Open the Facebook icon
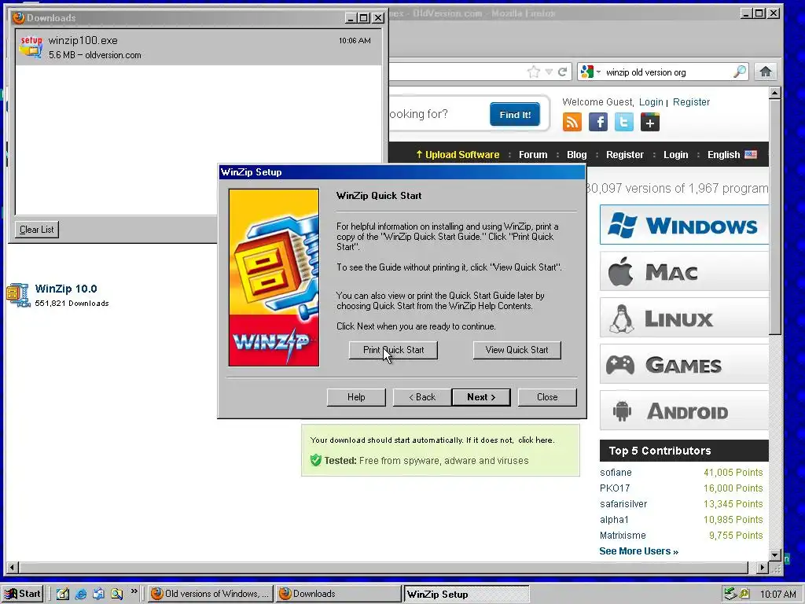 pyautogui.click(x=598, y=122)
